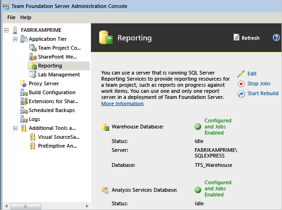Collapse the Additional Tools node

point(15,128)
